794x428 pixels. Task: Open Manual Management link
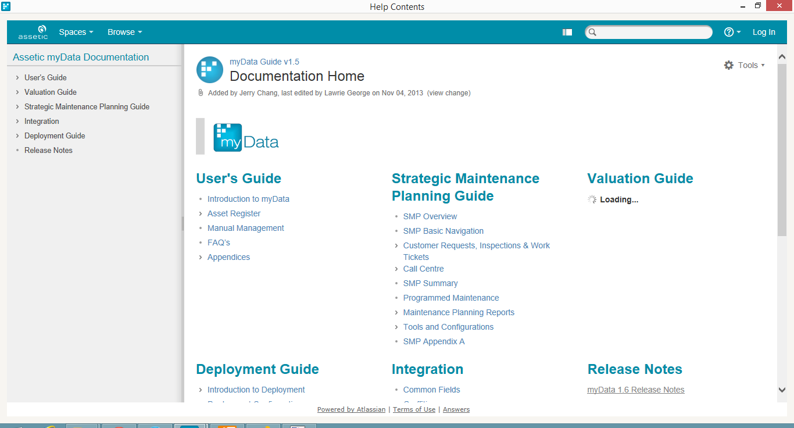(x=246, y=228)
